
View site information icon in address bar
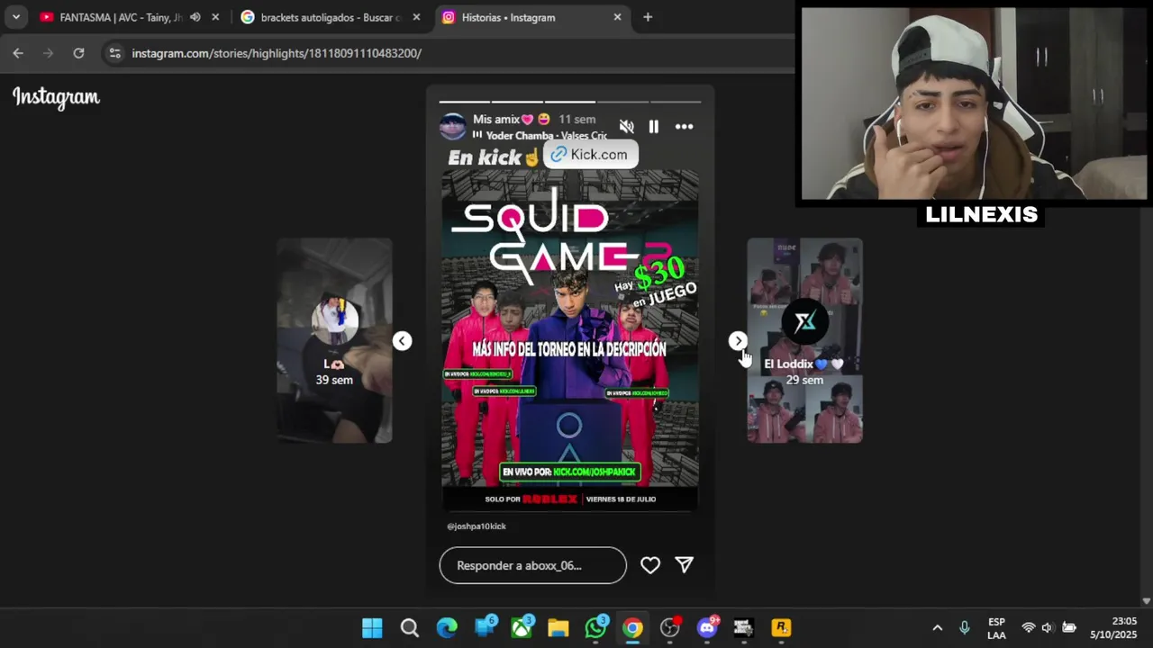click(x=114, y=53)
